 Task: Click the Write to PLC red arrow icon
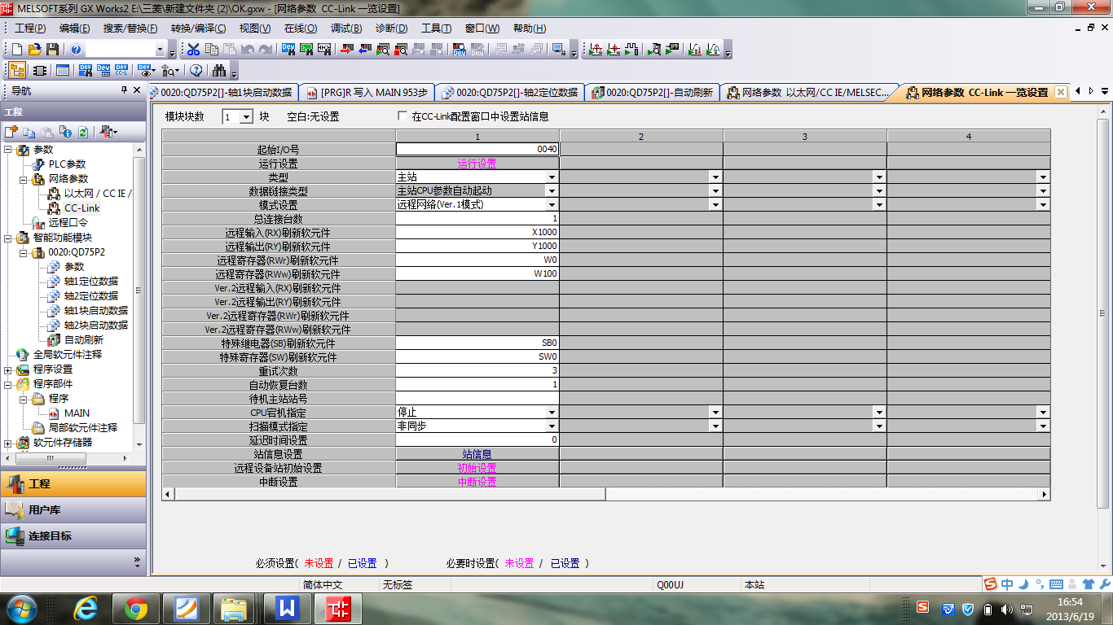(346, 50)
